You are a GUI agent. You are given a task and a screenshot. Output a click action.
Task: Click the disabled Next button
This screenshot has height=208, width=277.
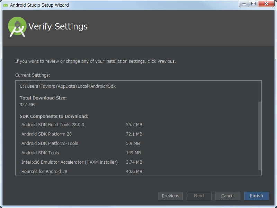199,196
